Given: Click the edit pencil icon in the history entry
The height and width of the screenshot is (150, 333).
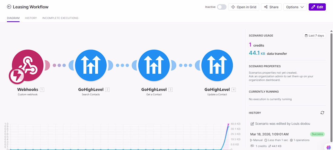Looking at the screenshot, I should tap(252, 124).
